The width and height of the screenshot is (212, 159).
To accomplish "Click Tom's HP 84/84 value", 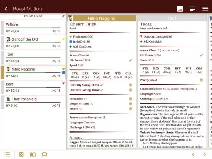I will click(x=12, y=61).
